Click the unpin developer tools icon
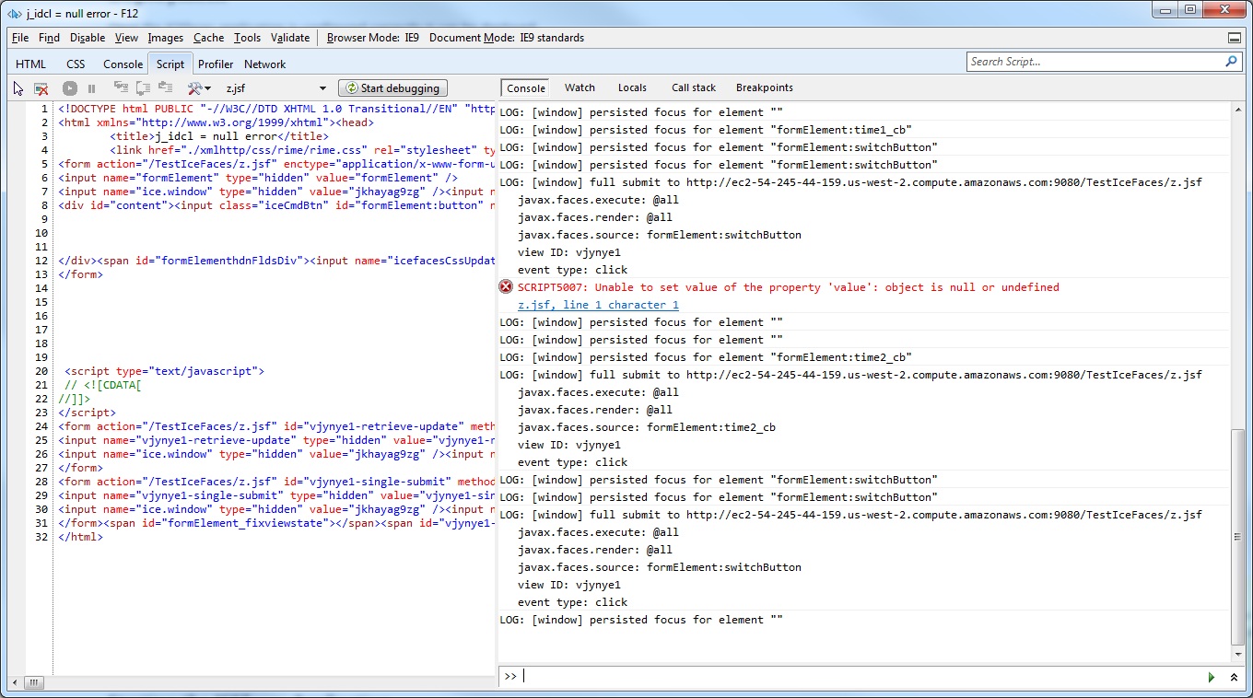The image size is (1253, 698). (x=1234, y=38)
